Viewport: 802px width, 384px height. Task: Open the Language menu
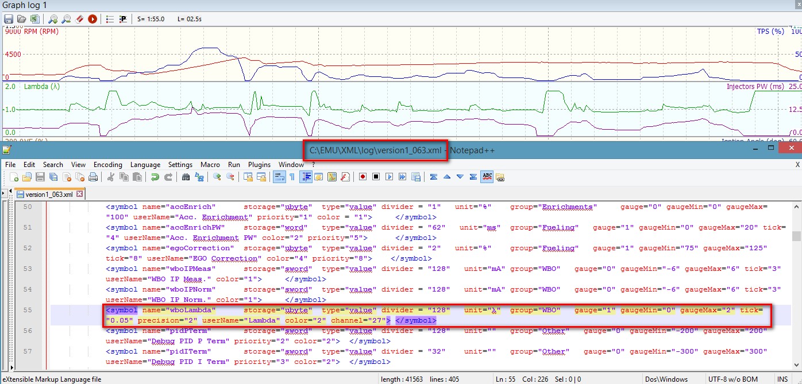point(145,165)
